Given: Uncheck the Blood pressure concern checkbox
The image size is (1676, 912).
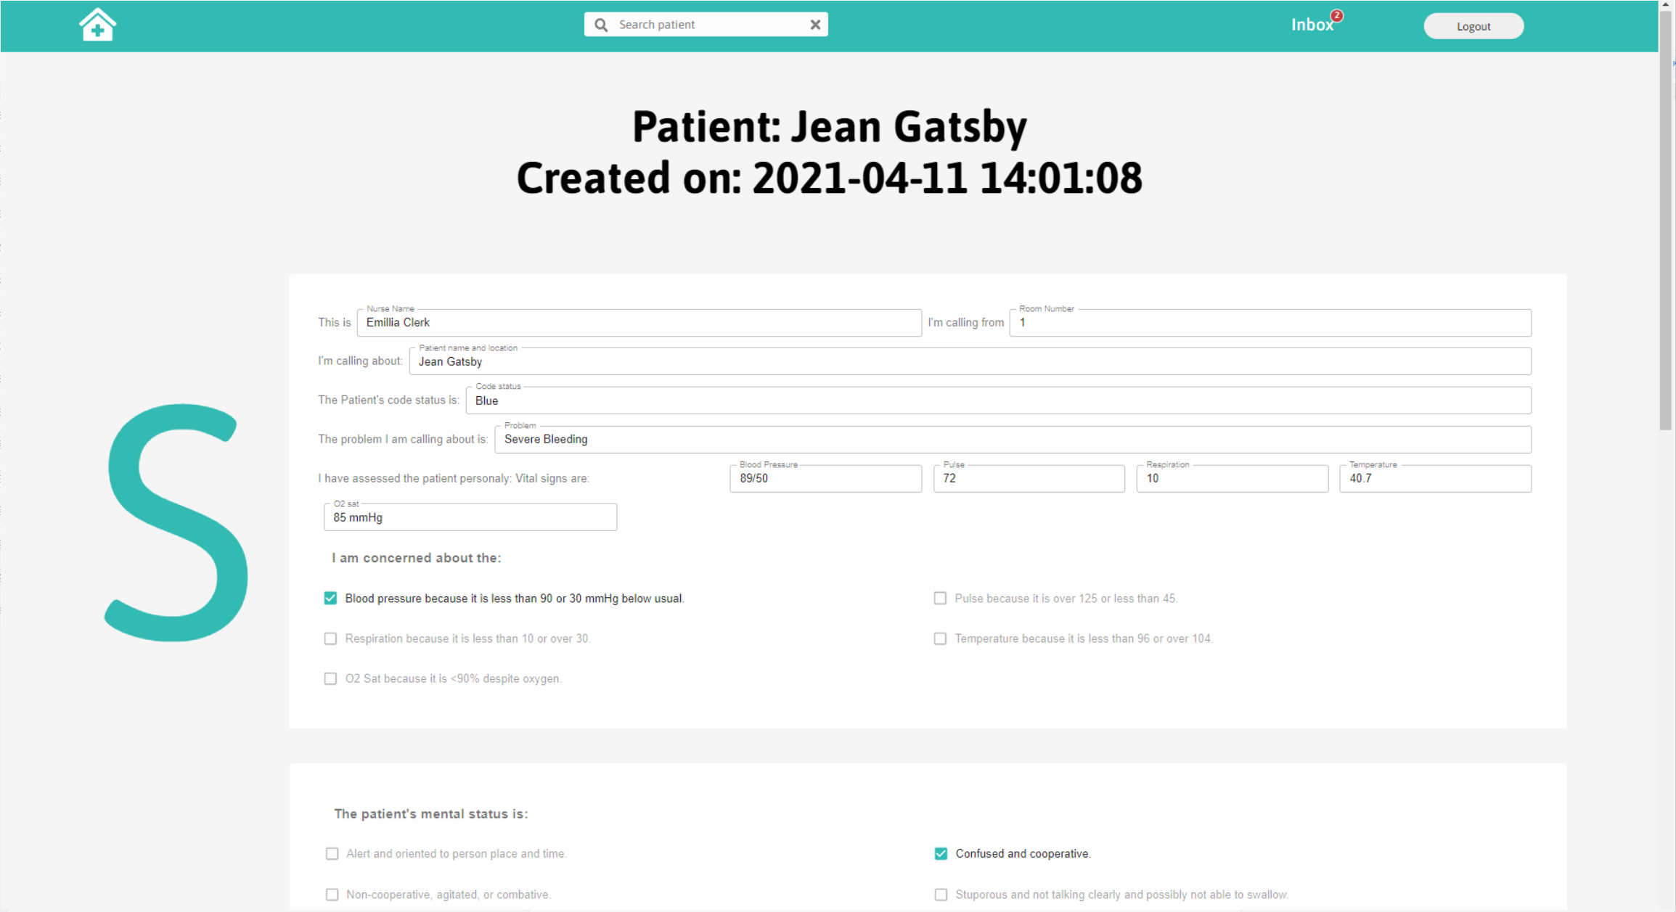Looking at the screenshot, I should 330,598.
